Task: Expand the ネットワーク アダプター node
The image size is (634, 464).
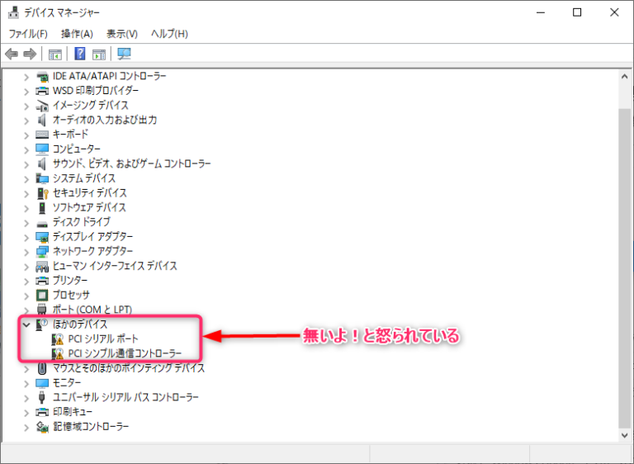Action: pos(26,251)
